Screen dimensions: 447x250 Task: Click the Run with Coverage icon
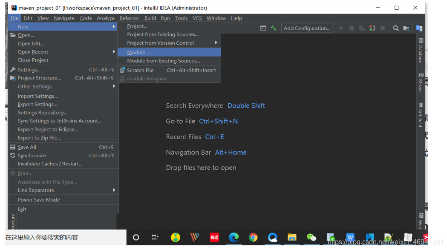(362, 28)
